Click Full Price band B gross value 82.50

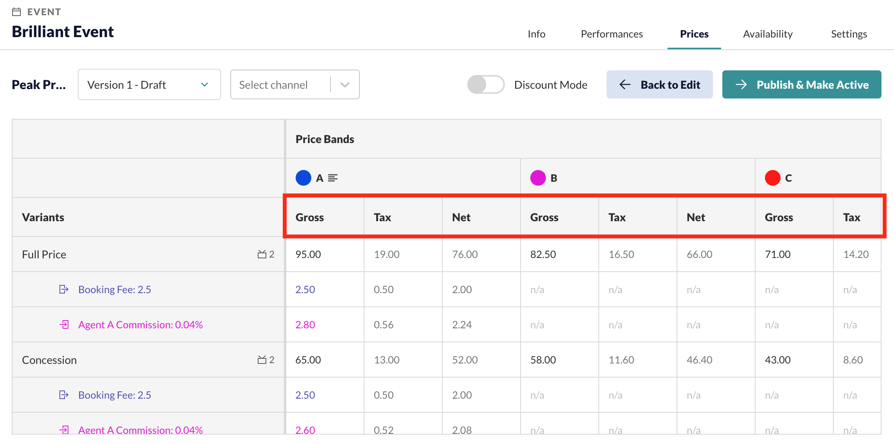(x=543, y=254)
